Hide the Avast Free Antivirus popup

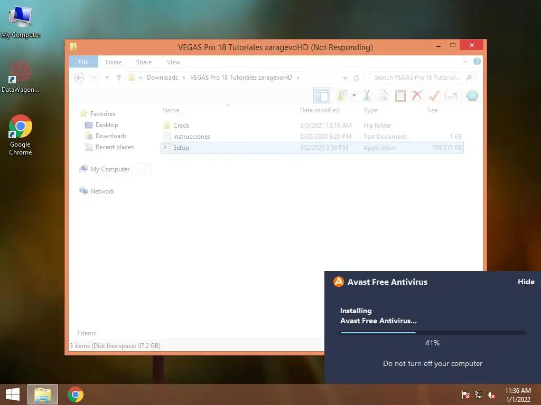[526, 282]
